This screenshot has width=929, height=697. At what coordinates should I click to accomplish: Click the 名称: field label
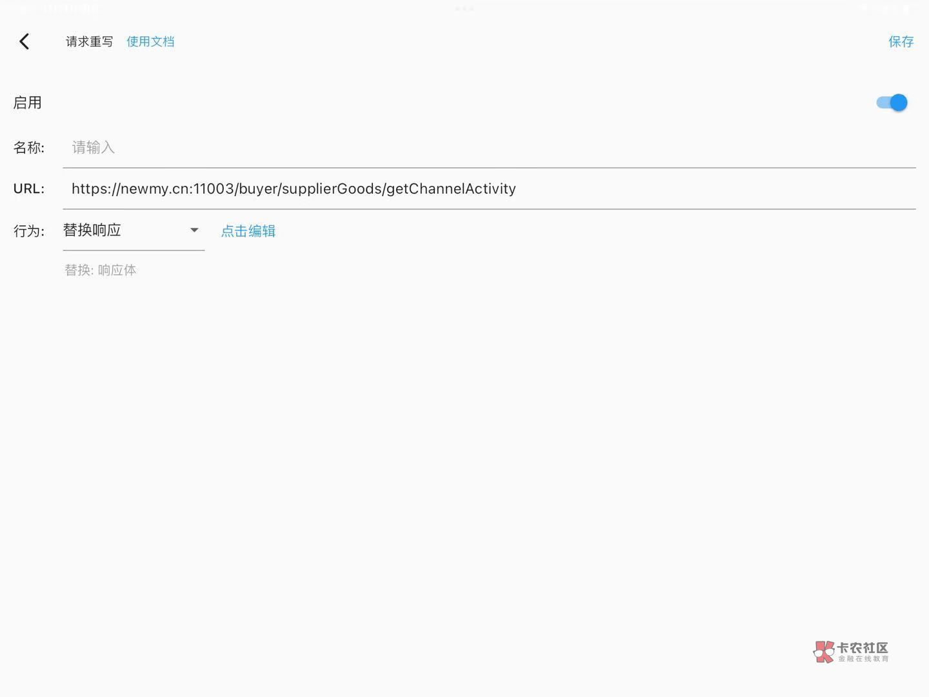coord(29,148)
